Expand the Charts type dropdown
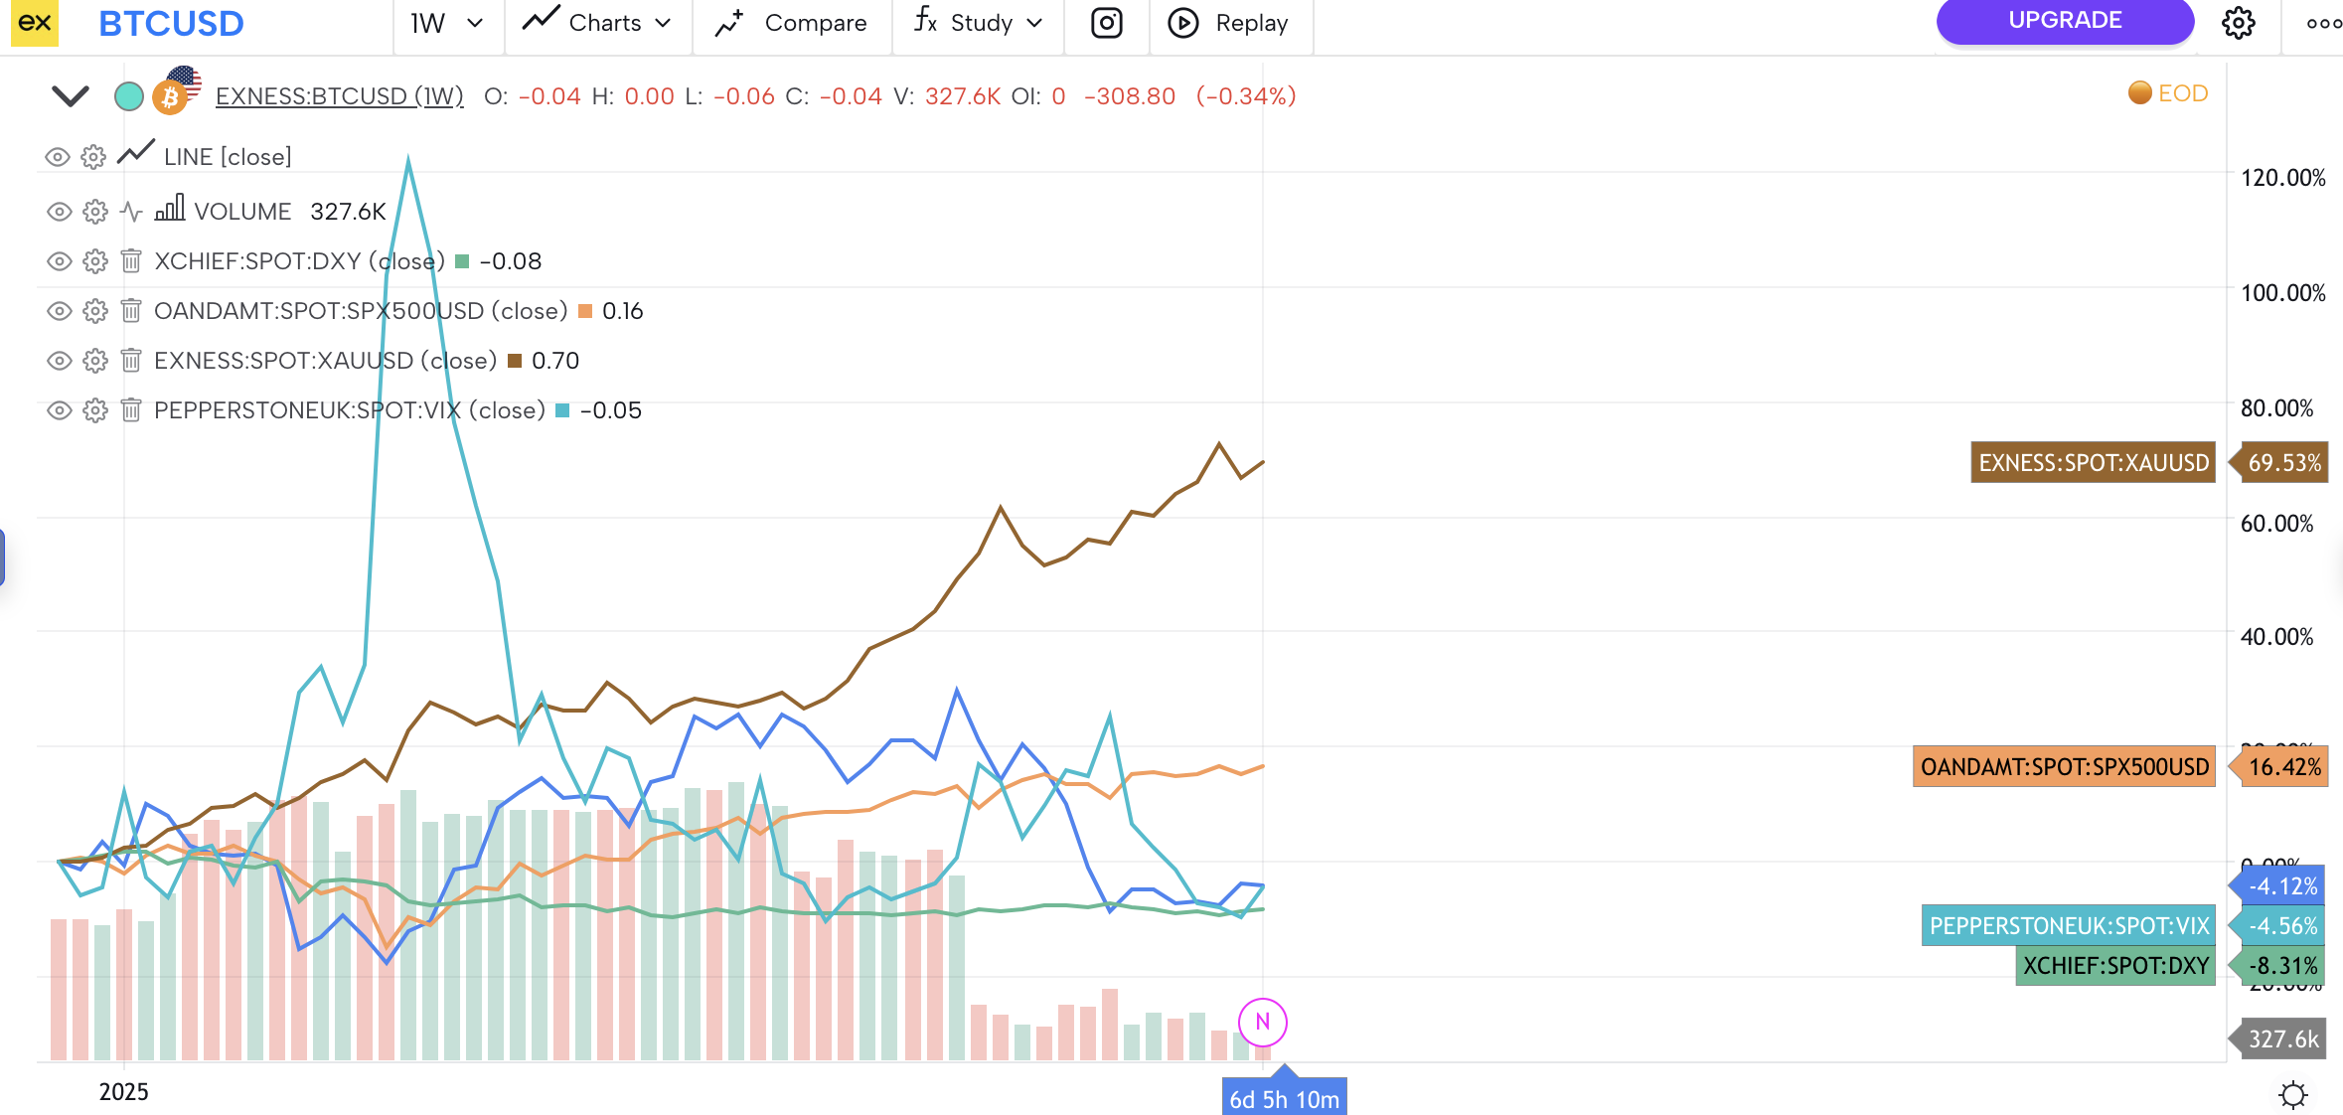Image resolution: width=2343 pixels, height=1115 pixels. tap(598, 23)
